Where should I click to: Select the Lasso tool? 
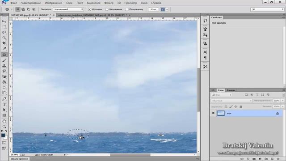pos(4,32)
